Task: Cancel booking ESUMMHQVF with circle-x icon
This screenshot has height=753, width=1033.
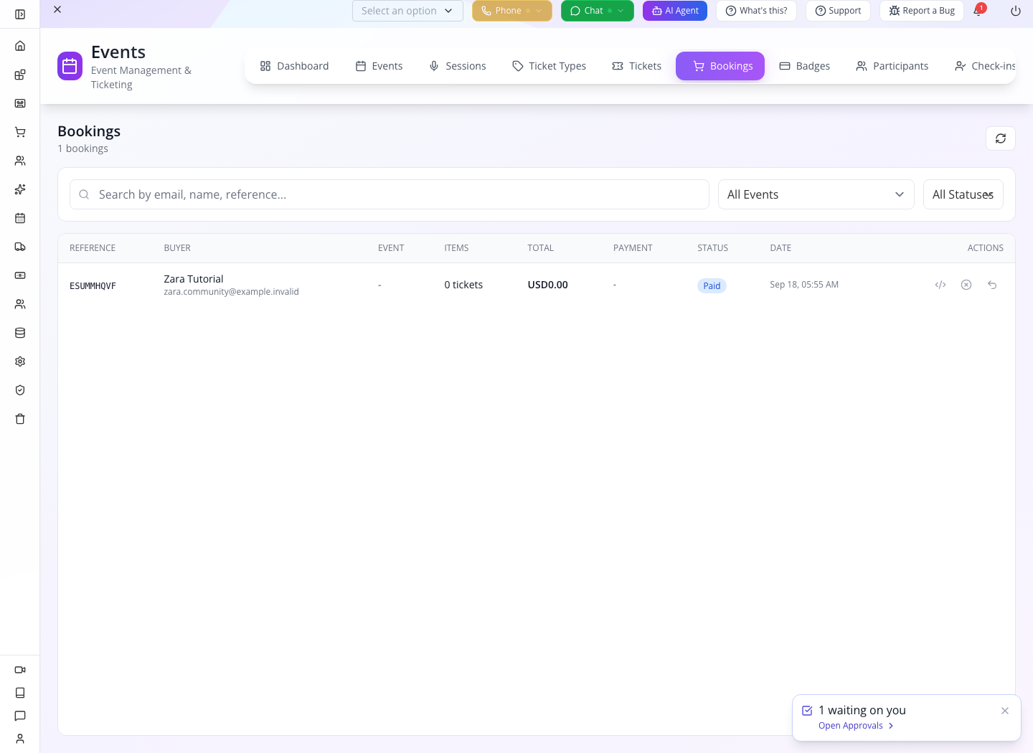Action: click(x=966, y=285)
